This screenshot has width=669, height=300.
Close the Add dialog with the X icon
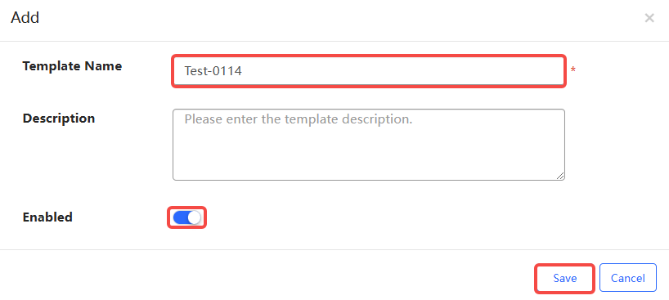click(649, 18)
